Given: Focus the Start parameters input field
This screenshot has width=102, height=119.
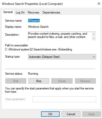Looking at the screenshot, I should [64, 99].
